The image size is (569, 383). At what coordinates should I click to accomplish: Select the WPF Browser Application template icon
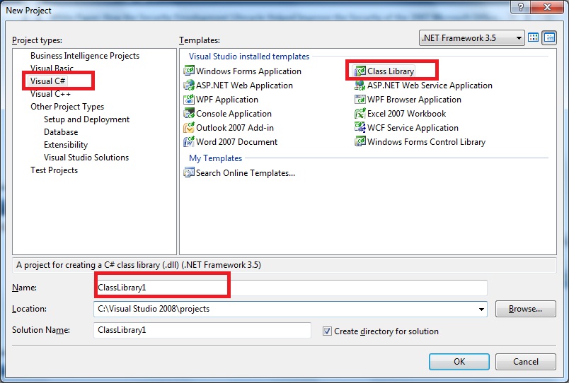coord(360,99)
